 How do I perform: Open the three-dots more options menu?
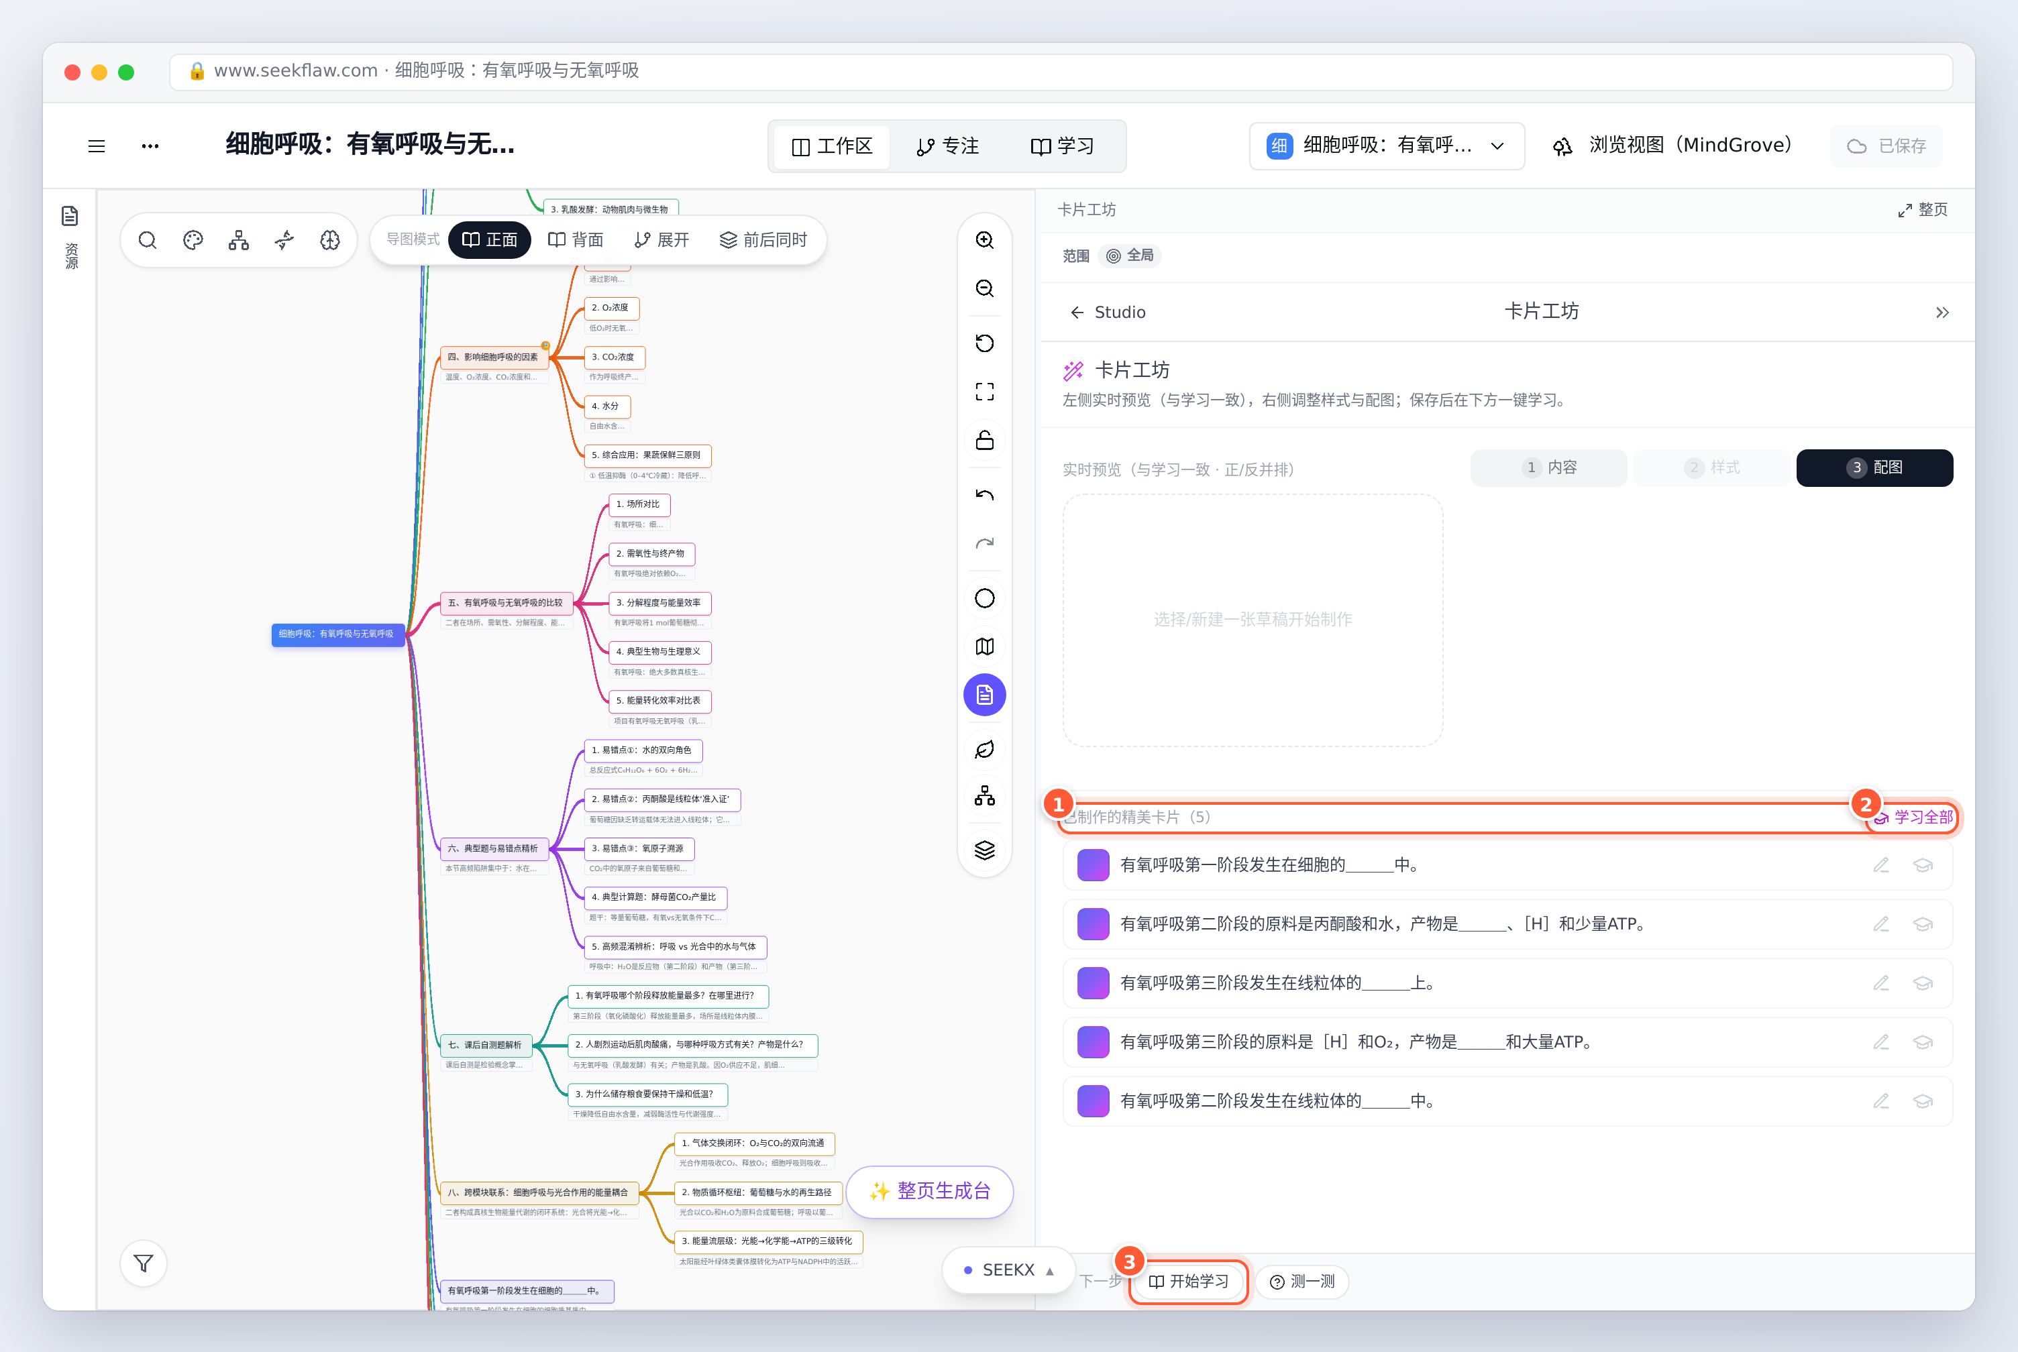pos(150,147)
